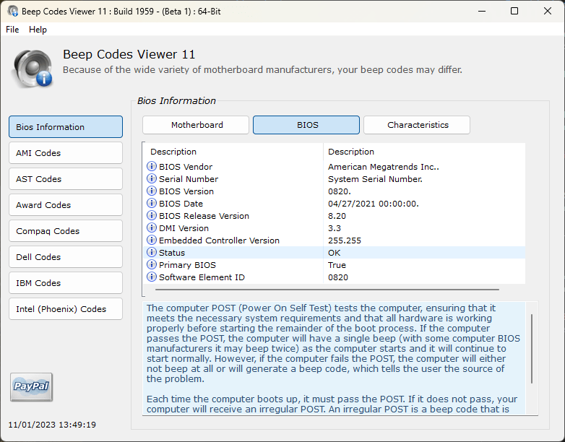Click the value System Serial Number.
The image size is (565, 442).
point(375,179)
